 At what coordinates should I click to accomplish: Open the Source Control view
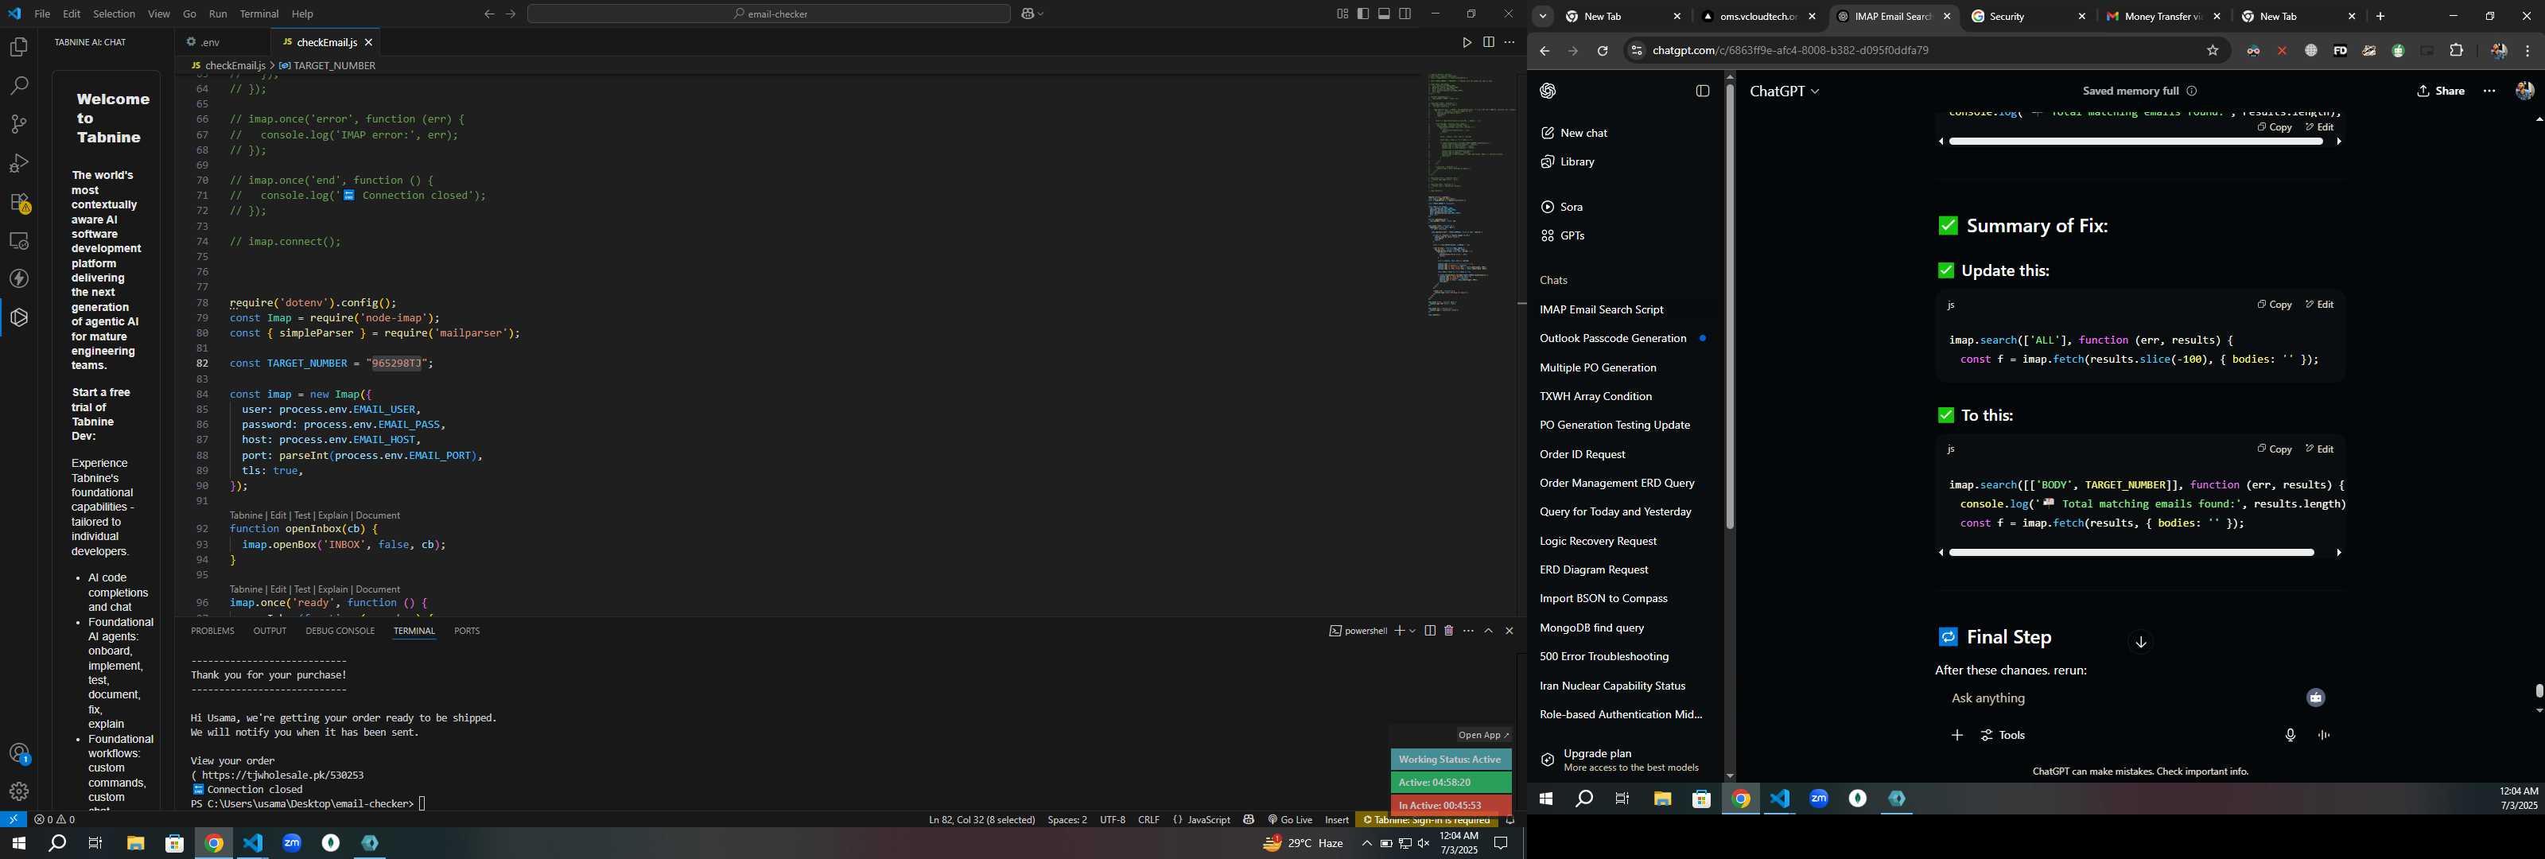(x=19, y=125)
